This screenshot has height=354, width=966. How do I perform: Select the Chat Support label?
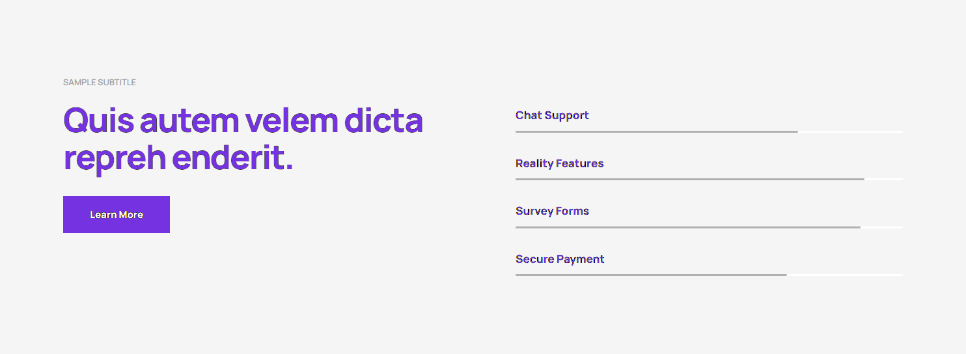552,115
